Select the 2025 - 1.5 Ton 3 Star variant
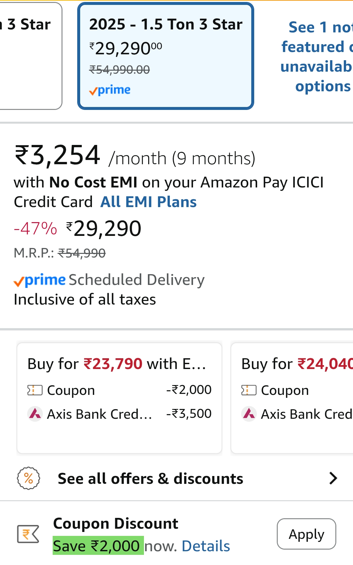This screenshot has width=353, height=565. coord(166,56)
